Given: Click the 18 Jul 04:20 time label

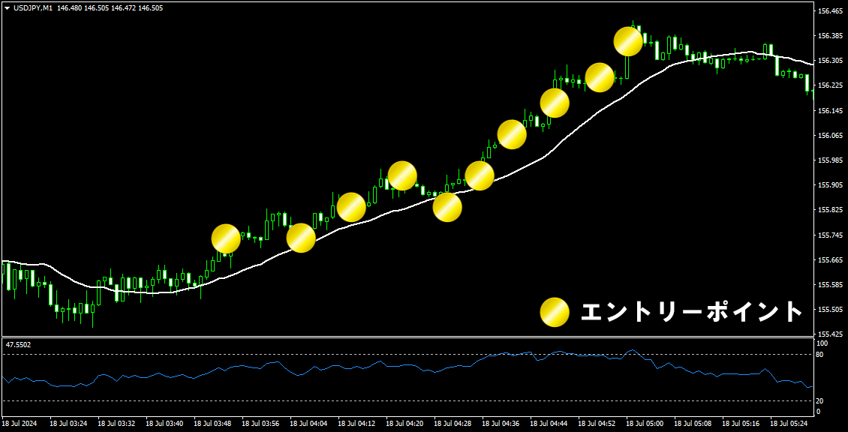Looking at the screenshot, I should pos(405,423).
